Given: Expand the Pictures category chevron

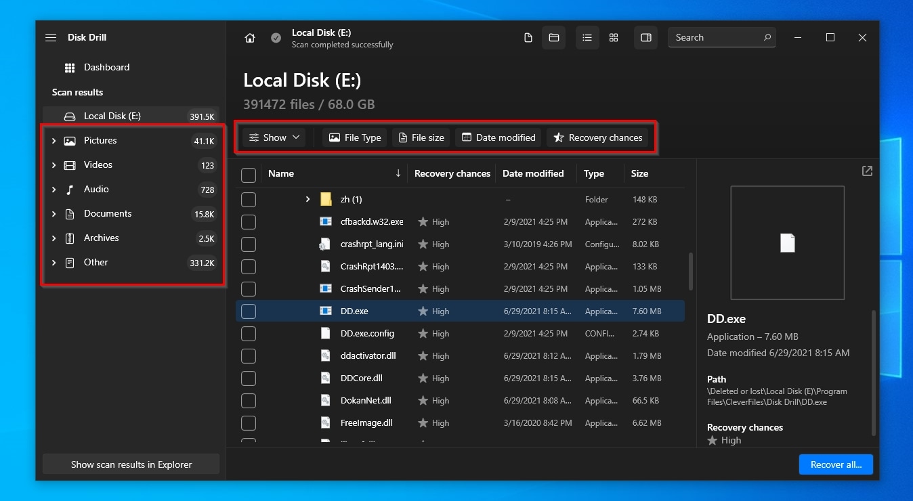Looking at the screenshot, I should coord(54,141).
